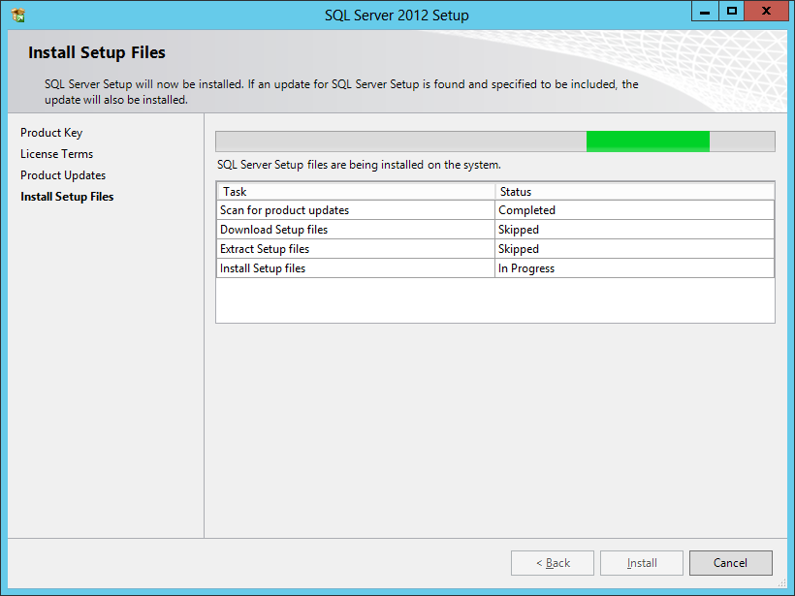This screenshot has width=795, height=596.
Task: Select the Extract Setup files row
Action: [265, 249]
